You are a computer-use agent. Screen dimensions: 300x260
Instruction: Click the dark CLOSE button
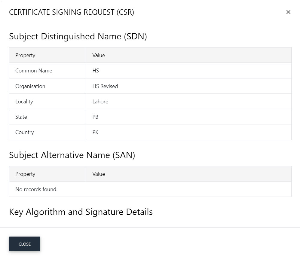(x=25, y=244)
